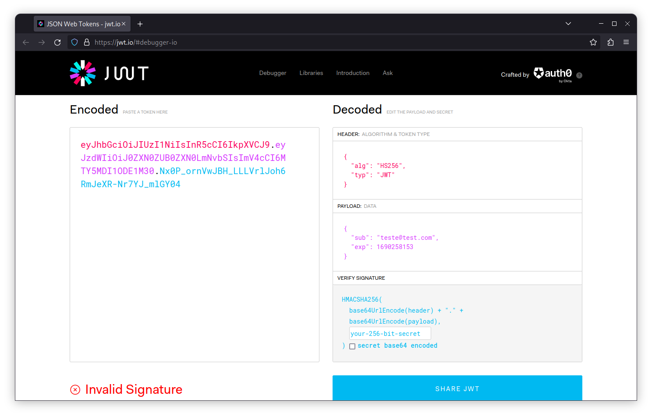Click the Auth0 by Okta logo

coord(553,74)
